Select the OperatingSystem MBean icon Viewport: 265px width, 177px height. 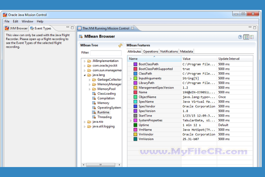coord(94,108)
